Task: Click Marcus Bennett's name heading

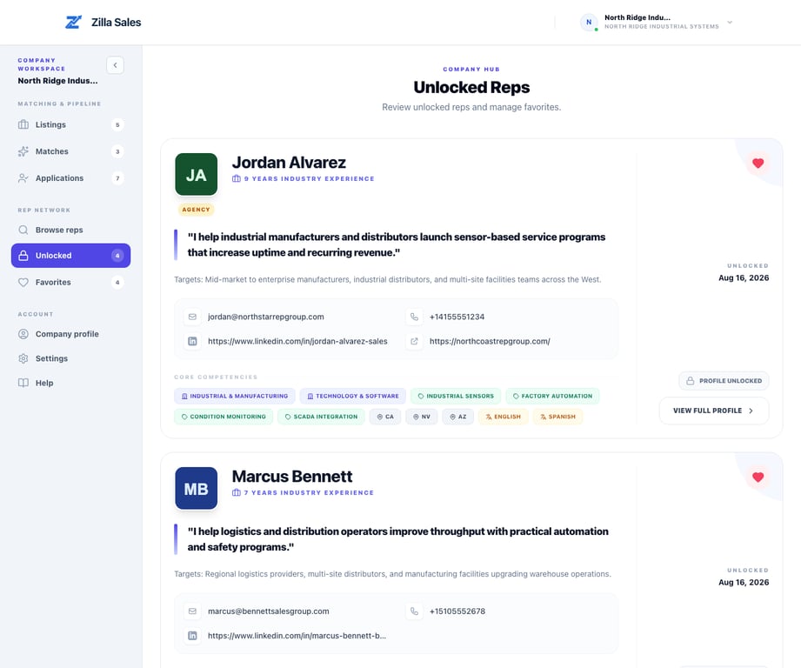Action: click(292, 477)
